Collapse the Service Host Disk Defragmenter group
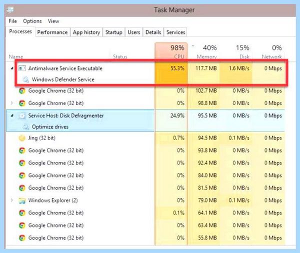This screenshot has width=300, height=253. 12,115
